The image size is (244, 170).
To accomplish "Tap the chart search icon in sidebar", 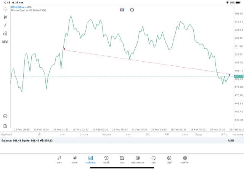I will tap(5, 116).
